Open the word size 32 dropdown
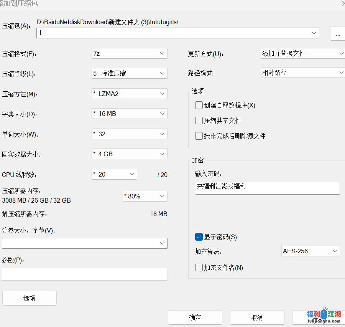This screenshot has width=345, height=327. click(x=129, y=134)
